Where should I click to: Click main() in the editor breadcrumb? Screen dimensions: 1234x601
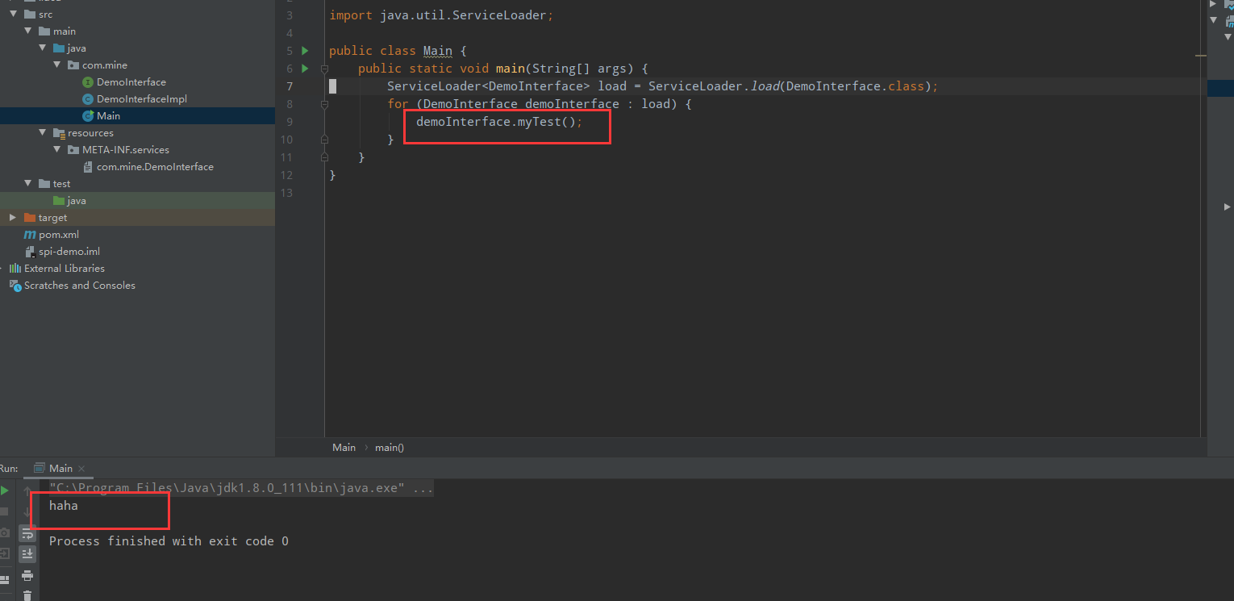[x=390, y=448]
